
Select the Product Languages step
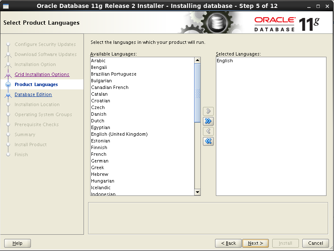pyautogui.click(x=36, y=84)
